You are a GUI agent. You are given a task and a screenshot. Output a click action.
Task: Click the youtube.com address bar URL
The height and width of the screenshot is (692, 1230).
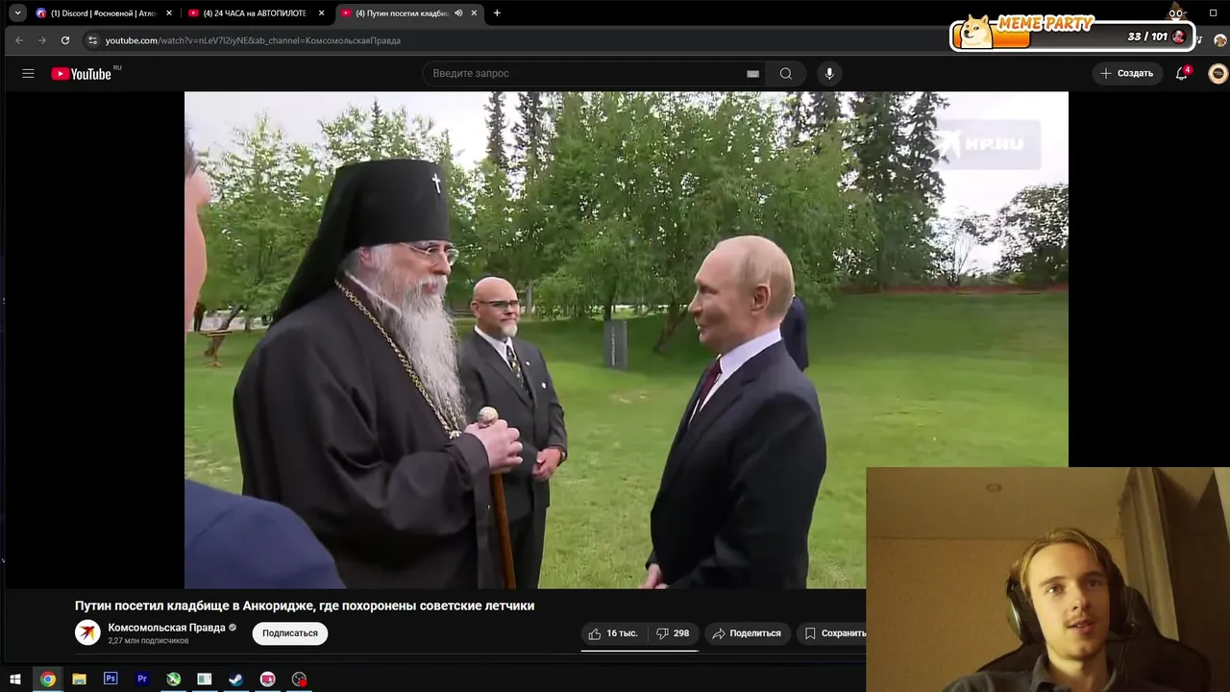pyautogui.click(x=253, y=40)
